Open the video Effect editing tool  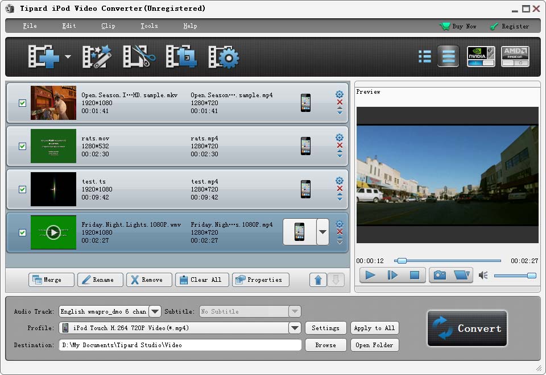point(97,56)
